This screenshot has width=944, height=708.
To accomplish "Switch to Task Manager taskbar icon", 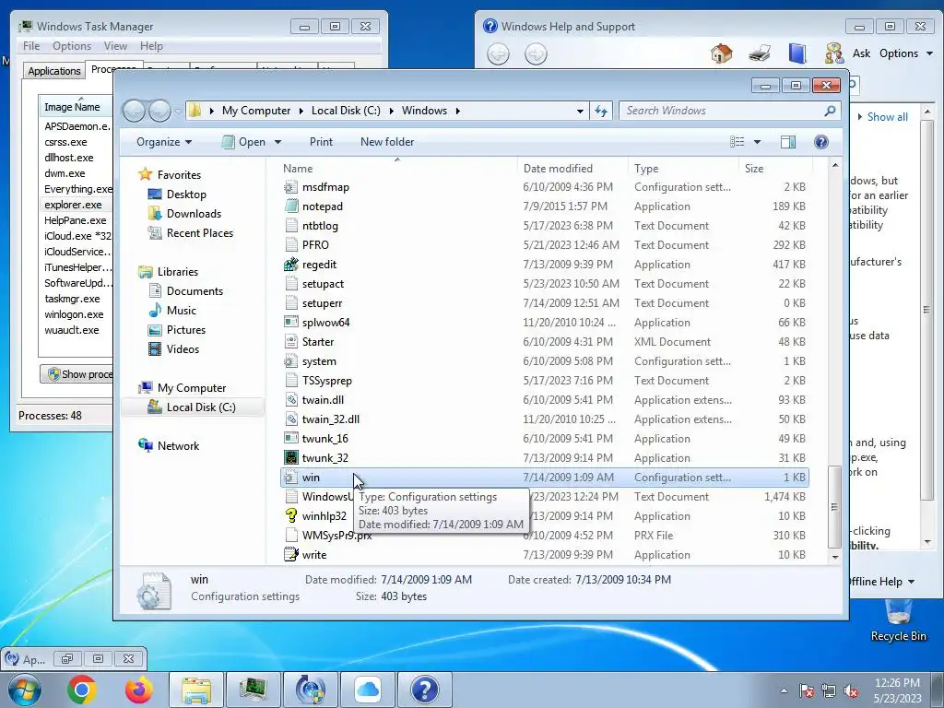I will coord(253,690).
